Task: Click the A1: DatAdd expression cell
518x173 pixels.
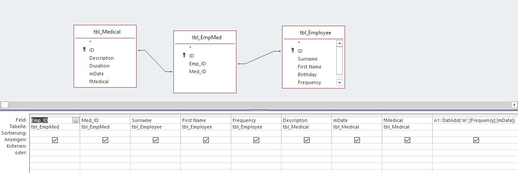Action: coord(475,120)
